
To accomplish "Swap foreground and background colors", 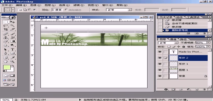I will pos(13,66).
